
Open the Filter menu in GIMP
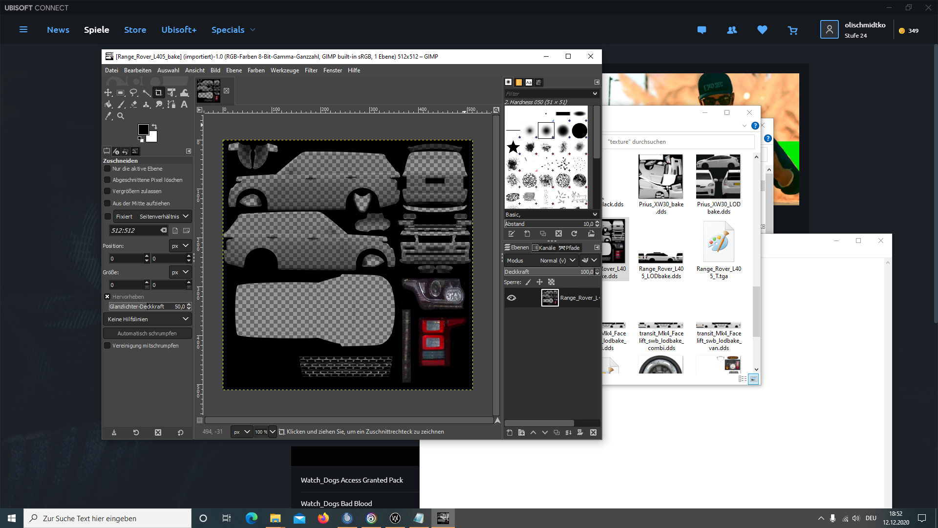(x=311, y=70)
